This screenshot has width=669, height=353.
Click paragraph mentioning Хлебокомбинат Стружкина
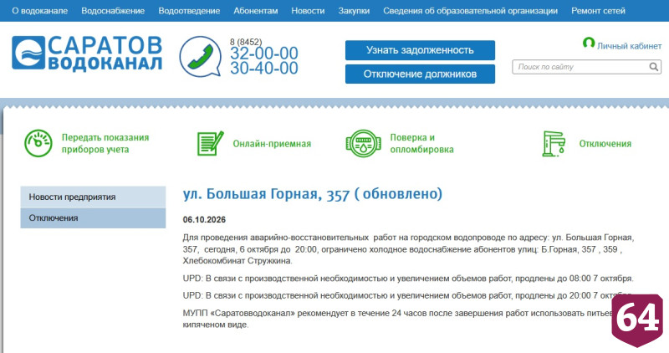pos(408,249)
